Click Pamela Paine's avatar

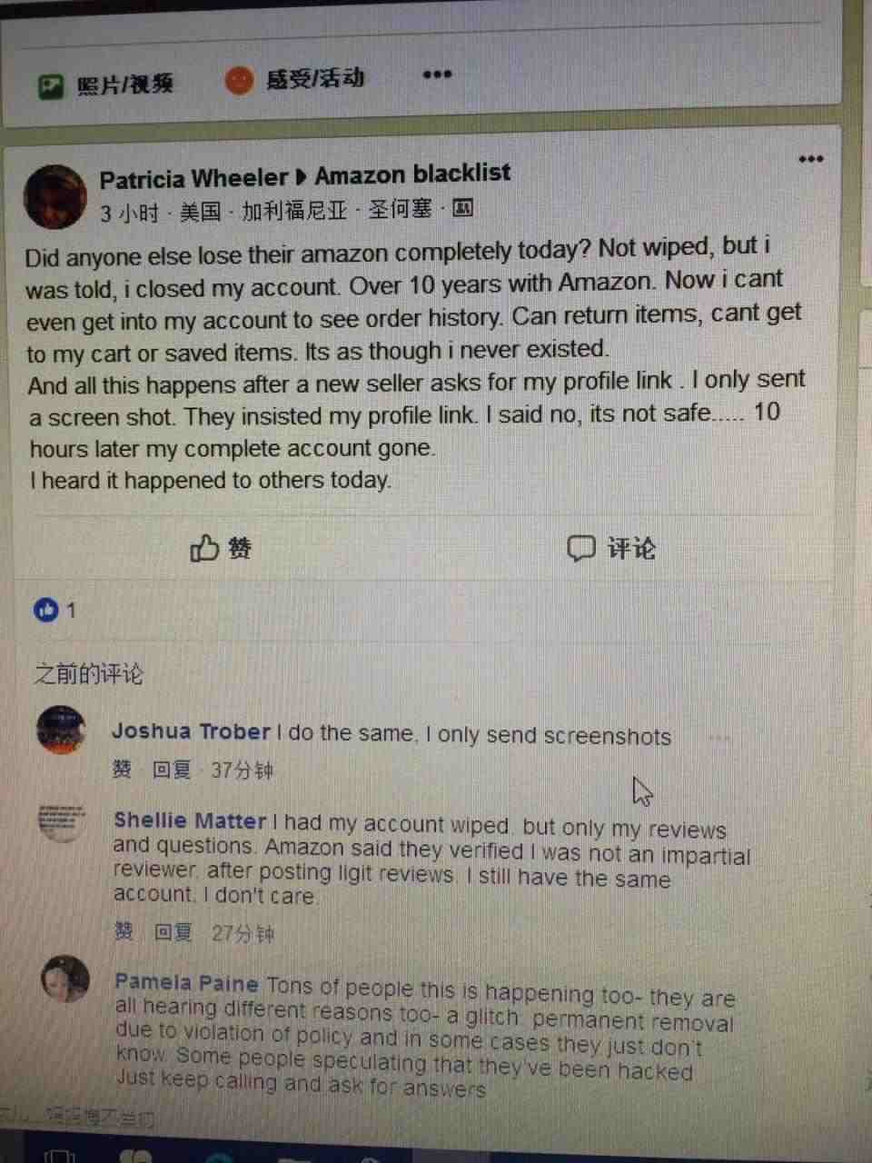65,979
